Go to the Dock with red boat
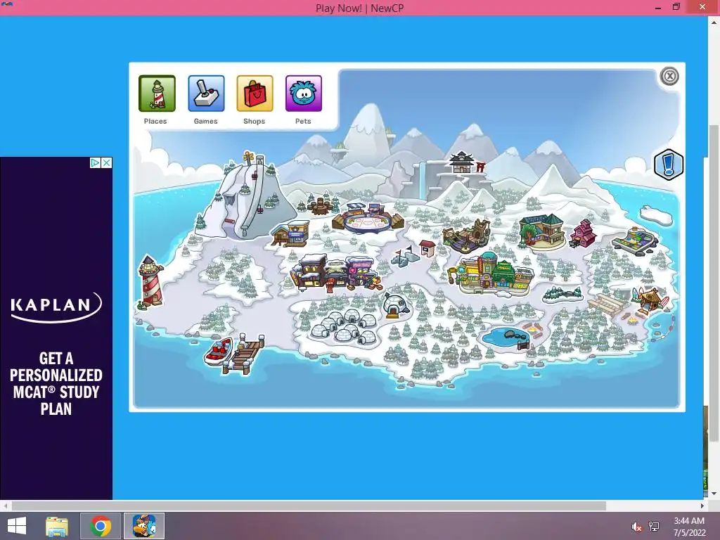This screenshot has height=540, width=720. click(x=235, y=354)
